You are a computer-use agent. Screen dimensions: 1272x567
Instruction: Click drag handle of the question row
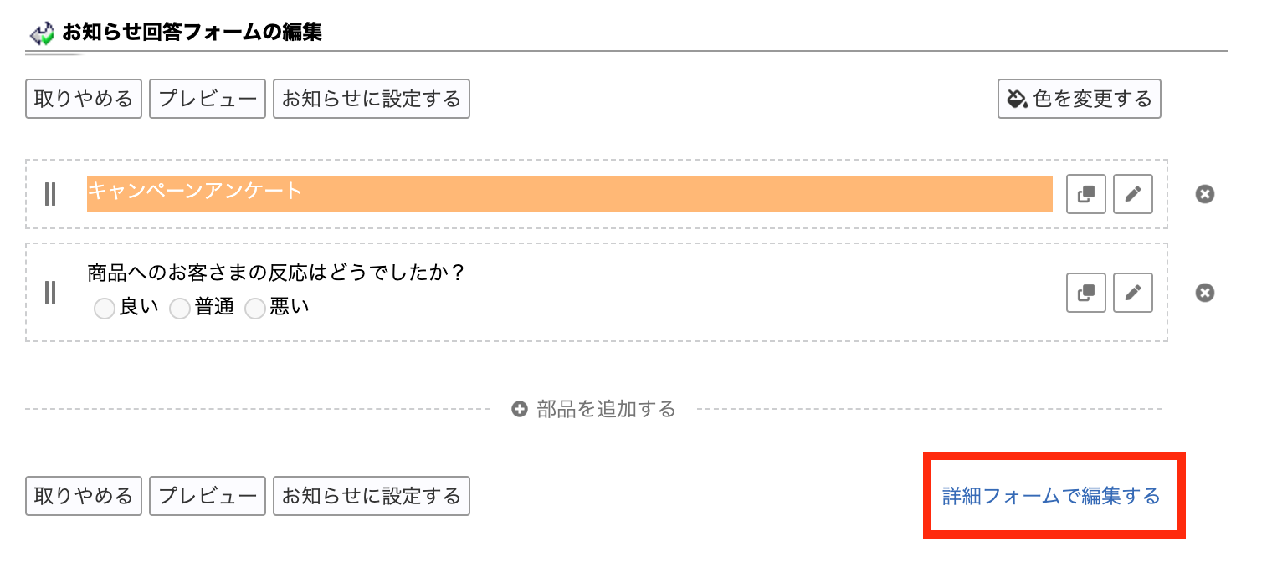pos(50,293)
